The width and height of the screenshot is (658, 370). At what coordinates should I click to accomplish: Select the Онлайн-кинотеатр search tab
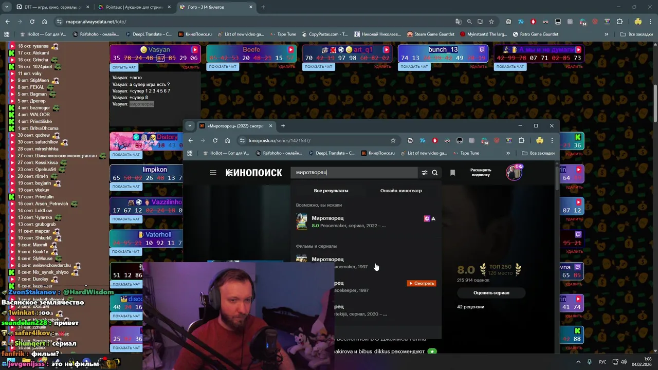401,191
